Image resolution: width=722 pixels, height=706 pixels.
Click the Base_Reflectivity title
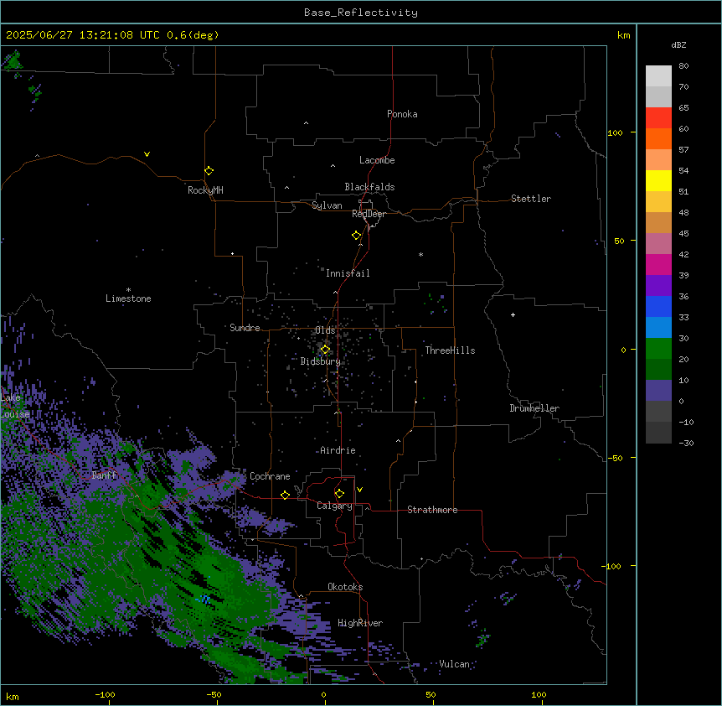coord(361,13)
